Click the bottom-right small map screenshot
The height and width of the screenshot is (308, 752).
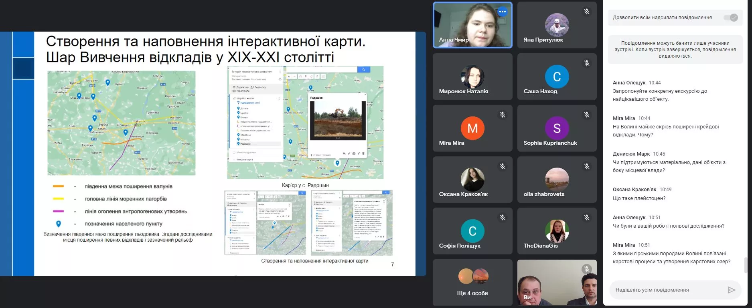click(x=352, y=223)
